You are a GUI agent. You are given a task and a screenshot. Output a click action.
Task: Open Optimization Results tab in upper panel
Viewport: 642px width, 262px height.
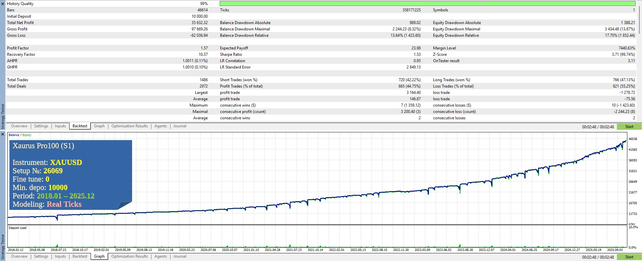click(x=129, y=126)
